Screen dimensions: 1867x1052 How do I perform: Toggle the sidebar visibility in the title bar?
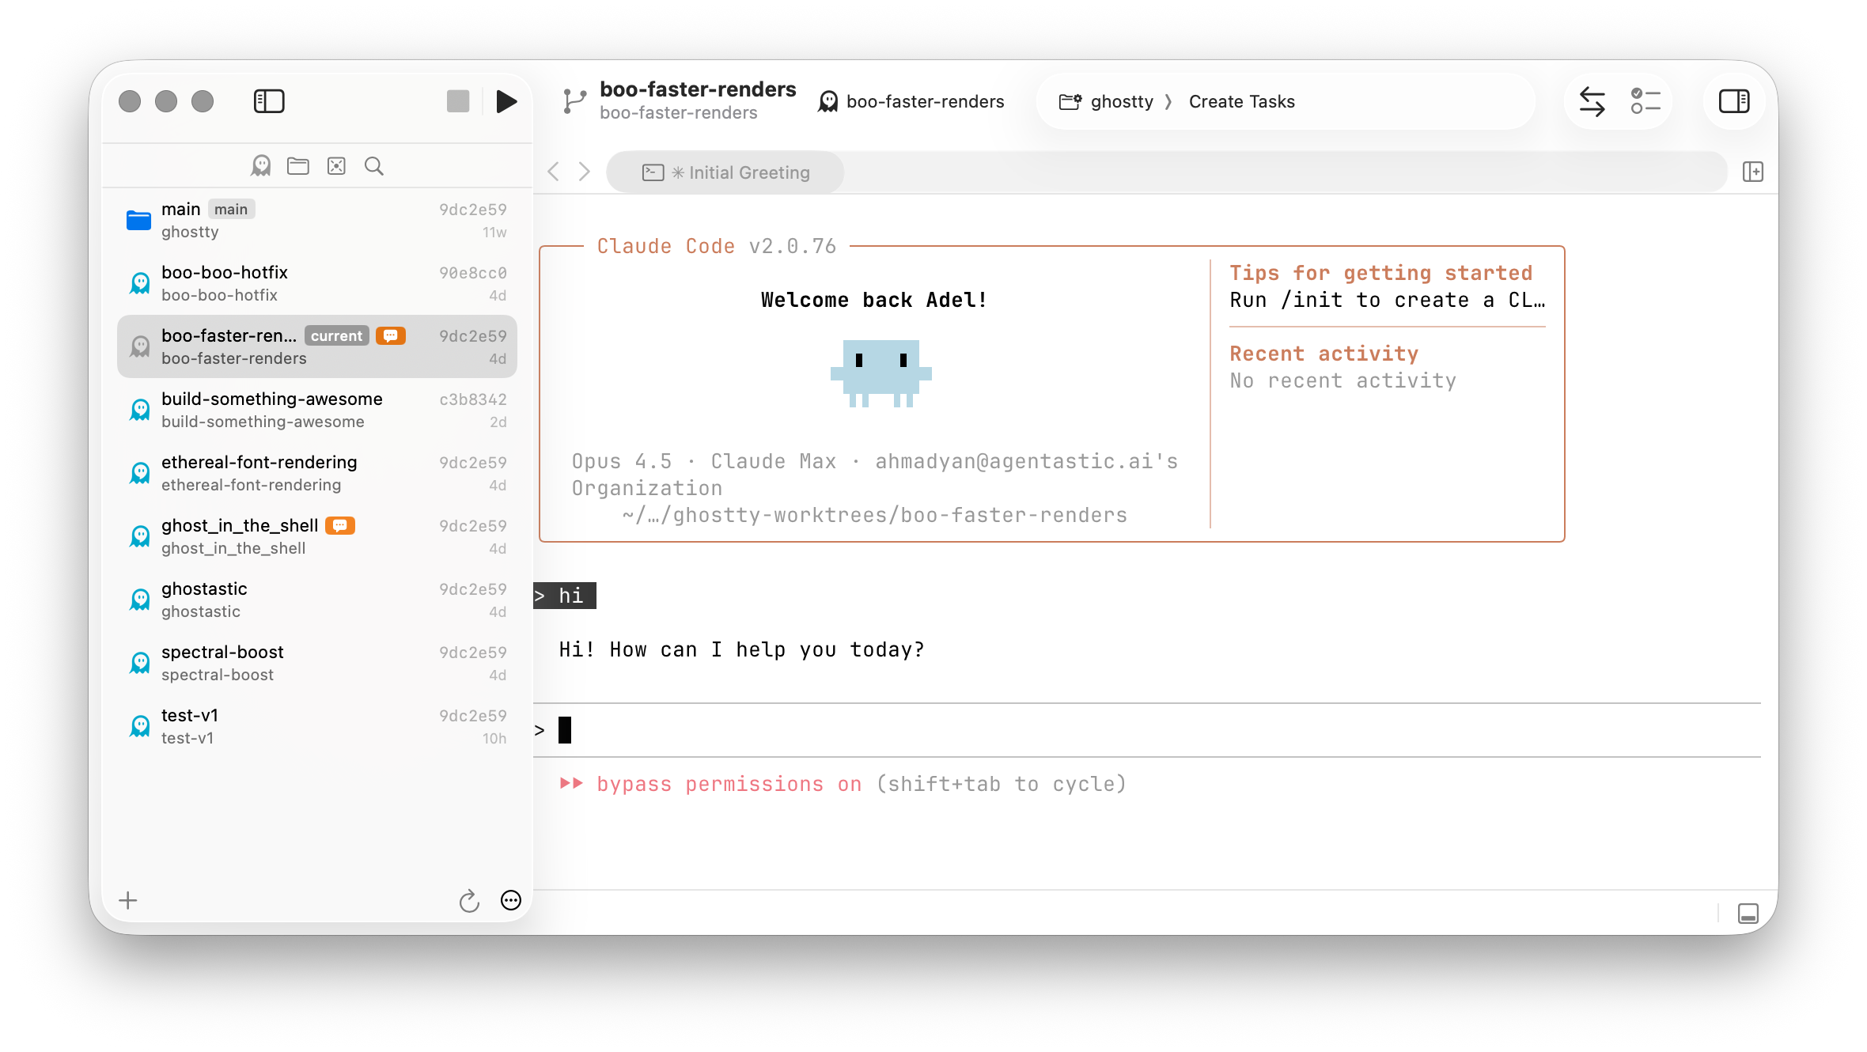268,100
